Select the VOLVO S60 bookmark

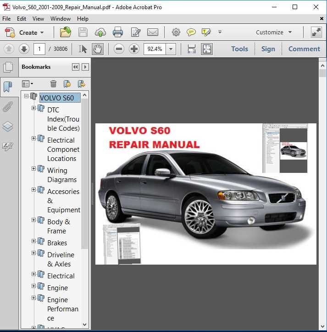tap(60, 98)
